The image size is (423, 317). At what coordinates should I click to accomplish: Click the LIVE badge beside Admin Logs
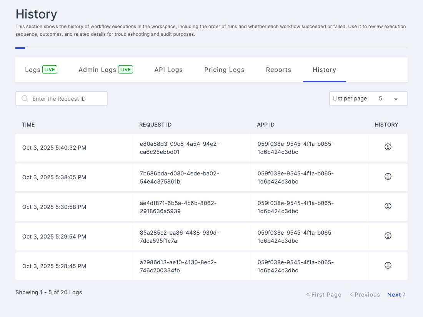click(125, 70)
